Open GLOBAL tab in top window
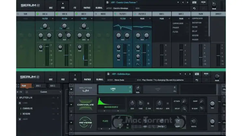242x136 pixels. point(99,8)
